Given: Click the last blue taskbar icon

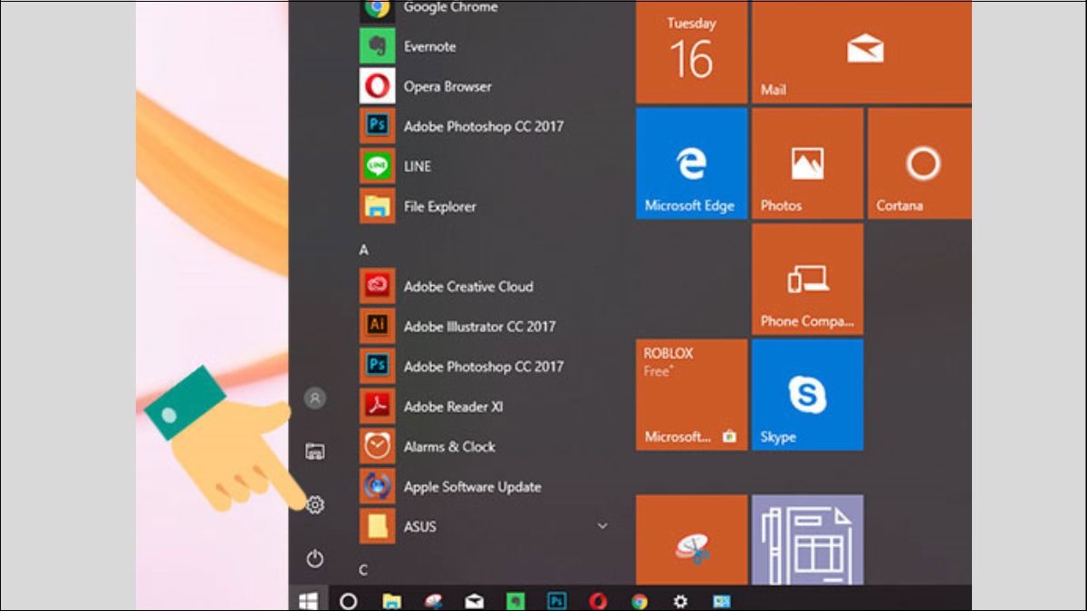Looking at the screenshot, I should pyautogui.click(x=722, y=600).
